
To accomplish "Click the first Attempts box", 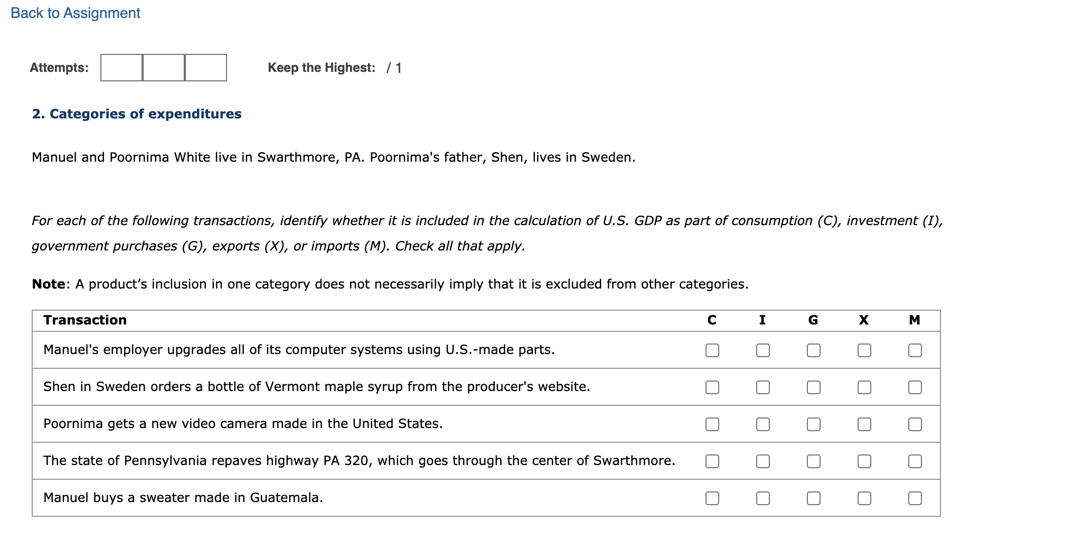I will click(120, 68).
